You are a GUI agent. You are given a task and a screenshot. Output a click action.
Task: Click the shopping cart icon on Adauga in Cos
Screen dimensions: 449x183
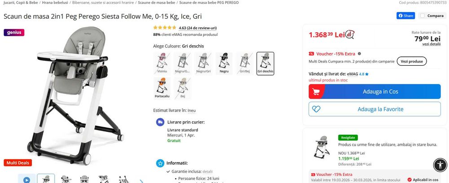(316, 92)
